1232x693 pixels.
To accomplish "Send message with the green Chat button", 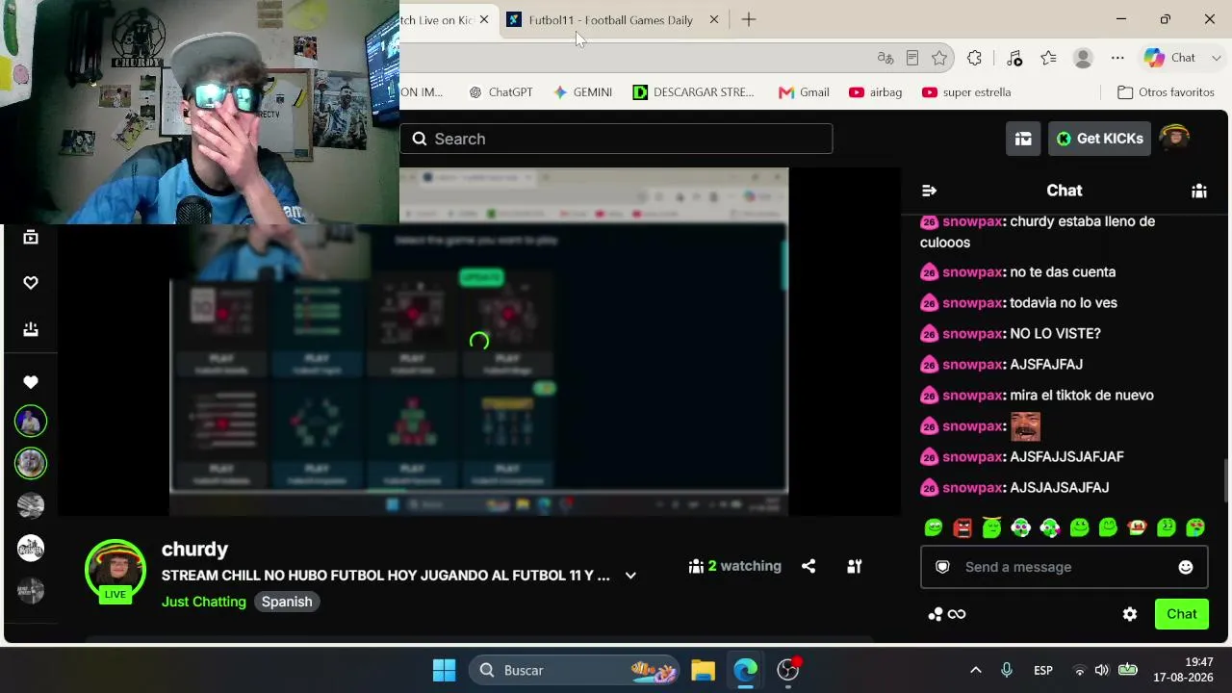I will 1182,614.
